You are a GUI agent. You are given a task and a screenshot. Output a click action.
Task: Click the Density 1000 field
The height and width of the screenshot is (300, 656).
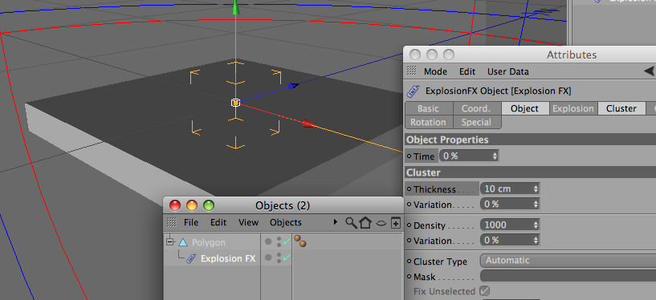(510, 225)
